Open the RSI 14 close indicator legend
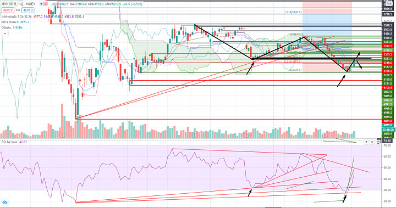This screenshot has width=396, height=208. [x=9, y=142]
